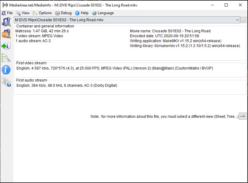The image size is (248, 183).
Task: Click the browse '...' button
Action: coord(243,20)
